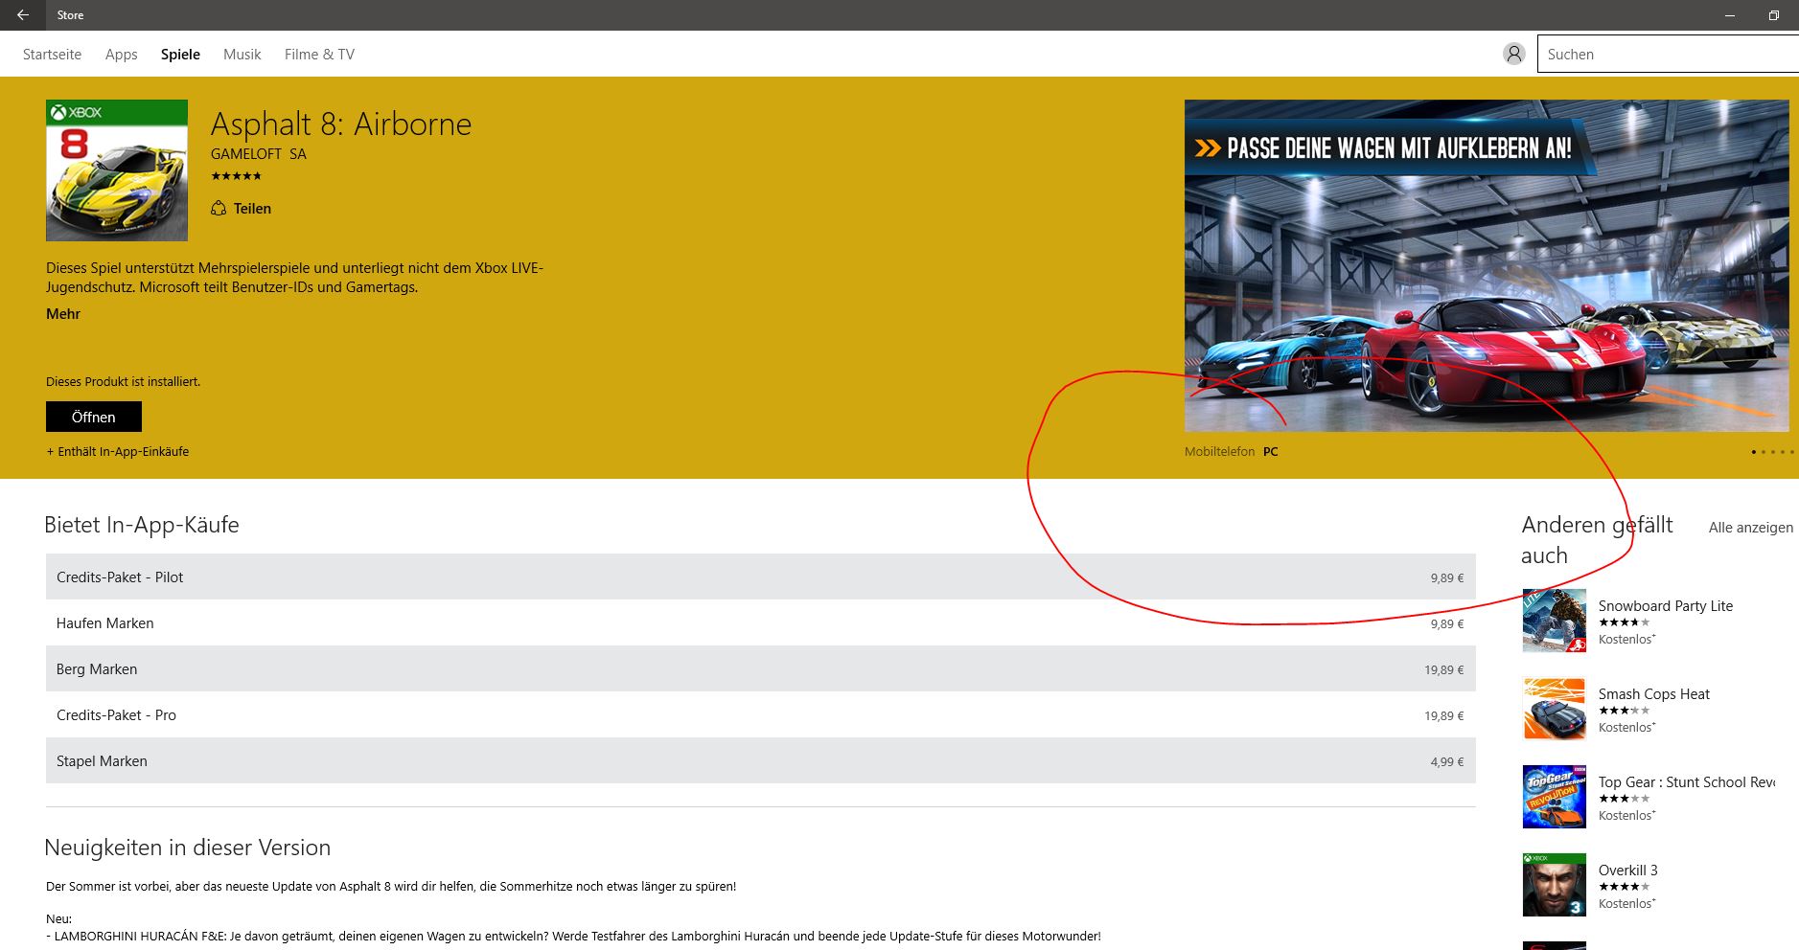
Task: Click Alle anzeigen link
Action: pos(1750,528)
